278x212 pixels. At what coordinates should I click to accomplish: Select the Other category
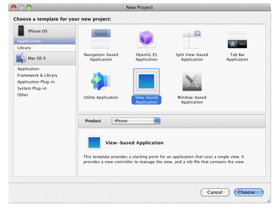23,94
